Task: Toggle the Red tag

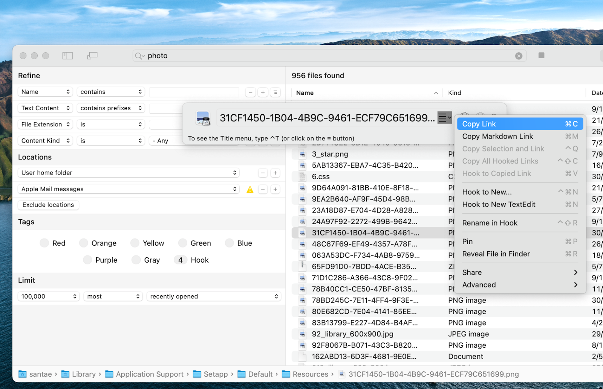Action: [x=44, y=243]
